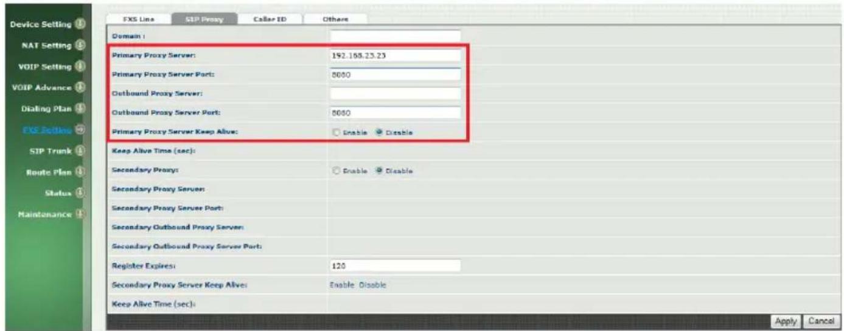Click Disable for Secondary Proxy Server Keep Alive
The image size is (844, 331).
point(372,285)
